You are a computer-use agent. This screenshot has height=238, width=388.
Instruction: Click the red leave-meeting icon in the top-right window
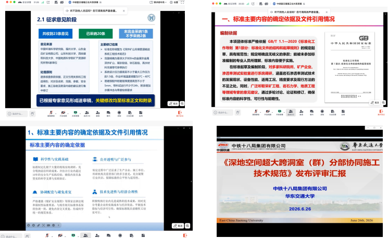pyautogui.click(x=381, y=112)
